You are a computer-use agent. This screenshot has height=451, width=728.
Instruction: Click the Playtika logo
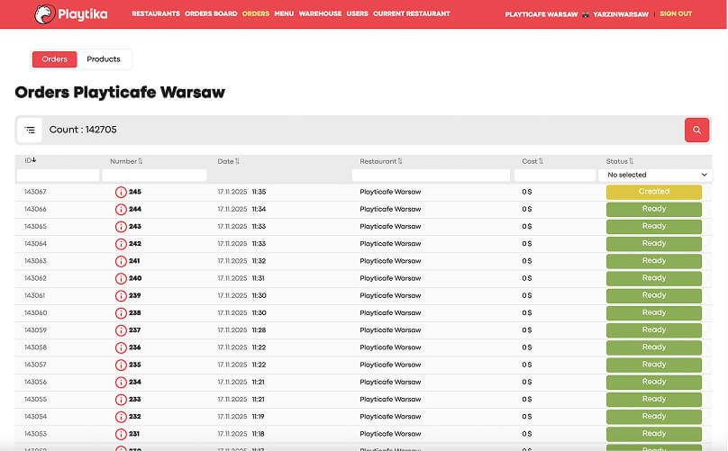(71, 14)
